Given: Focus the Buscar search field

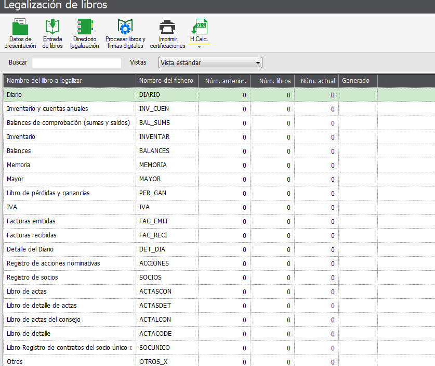Looking at the screenshot, I should click(x=76, y=62).
